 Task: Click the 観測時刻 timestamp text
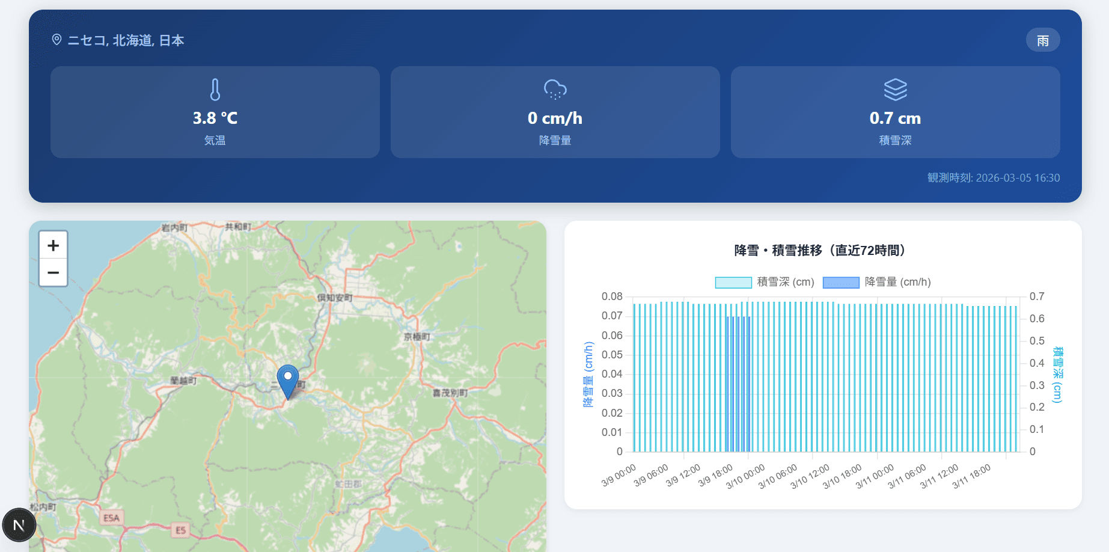click(993, 178)
